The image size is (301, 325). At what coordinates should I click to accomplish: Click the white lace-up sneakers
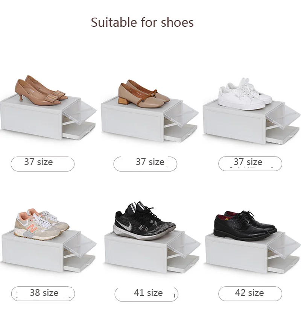point(245,94)
